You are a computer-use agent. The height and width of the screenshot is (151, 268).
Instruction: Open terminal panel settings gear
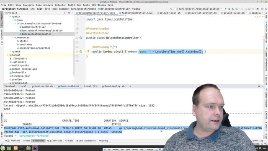(259, 86)
